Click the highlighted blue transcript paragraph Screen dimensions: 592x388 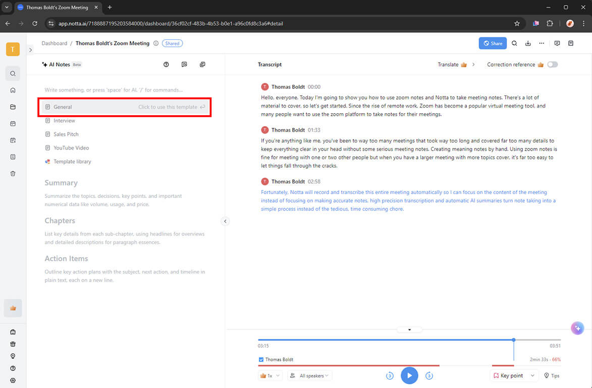point(408,201)
